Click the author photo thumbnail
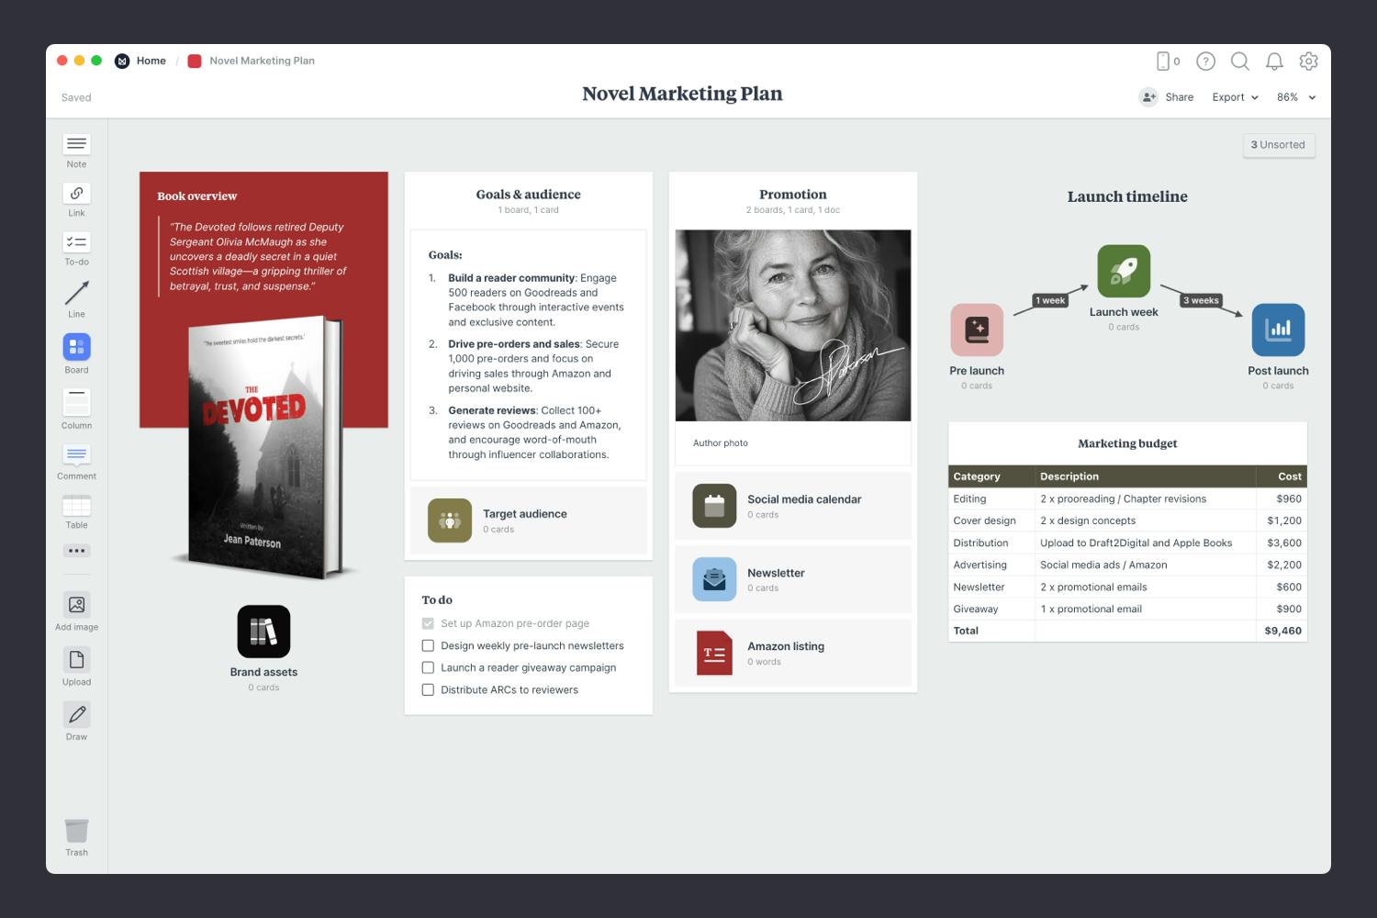This screenshot has height=918, width=1377. tap(793, 325)
